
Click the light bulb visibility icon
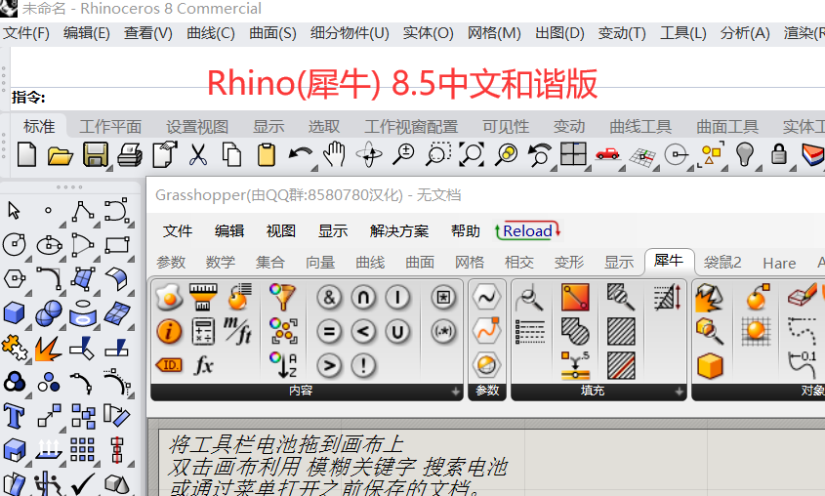click(x=745, y=155)
